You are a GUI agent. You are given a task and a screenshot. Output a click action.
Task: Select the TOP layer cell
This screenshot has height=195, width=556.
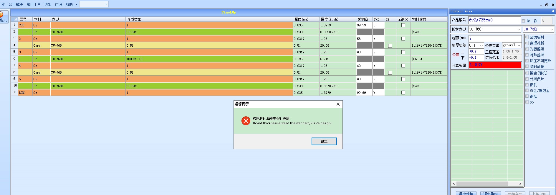click(x=25, y=25)
